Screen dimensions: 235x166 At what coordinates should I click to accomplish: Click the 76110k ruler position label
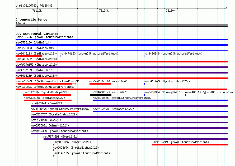37,11
